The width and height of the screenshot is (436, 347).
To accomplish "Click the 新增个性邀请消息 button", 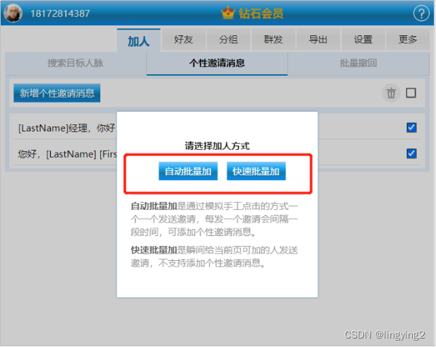I will click(x=57, y=93).
